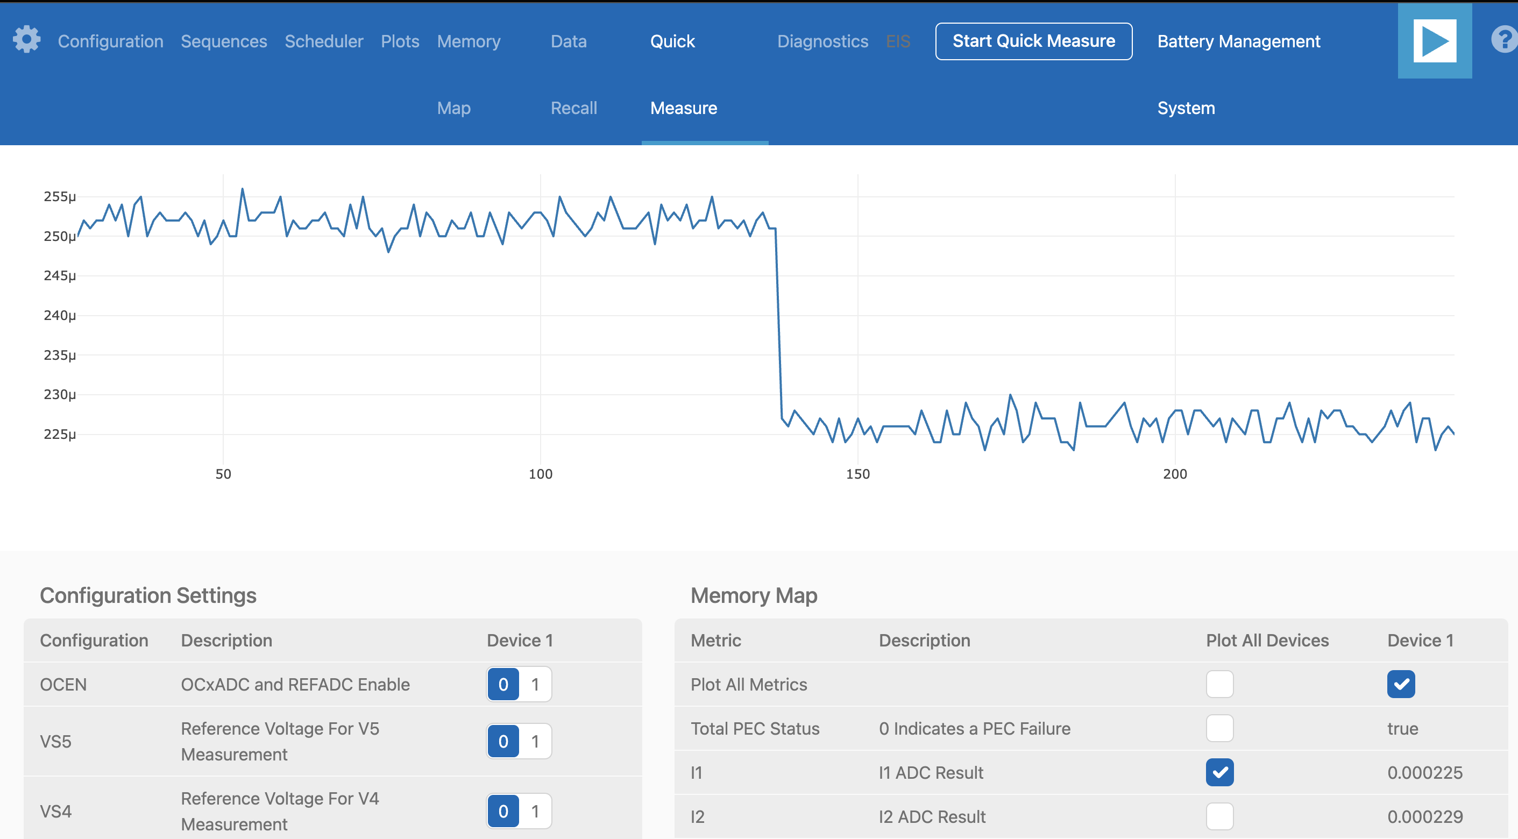Open the Plots tab
Screen dimensions: 1518x839
[x=400, y=41]
